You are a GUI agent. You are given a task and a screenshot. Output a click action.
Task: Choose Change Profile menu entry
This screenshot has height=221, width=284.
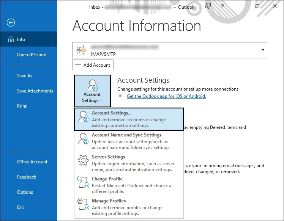pos(129,185)
